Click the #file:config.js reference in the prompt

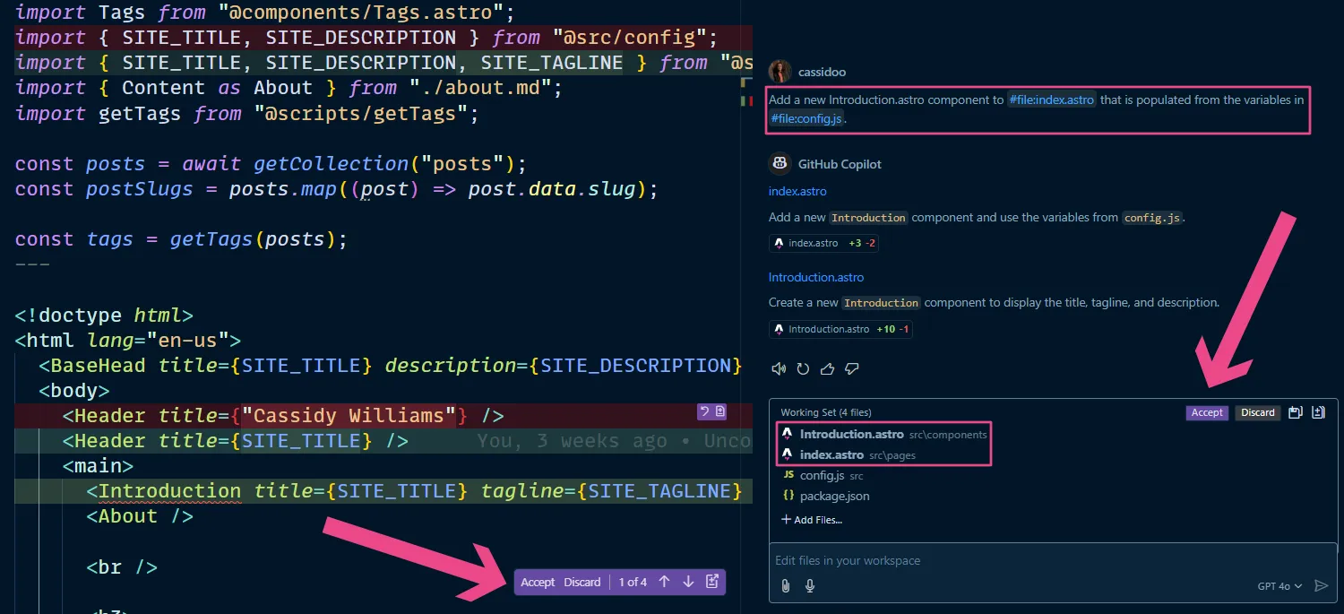click(806, 118)
